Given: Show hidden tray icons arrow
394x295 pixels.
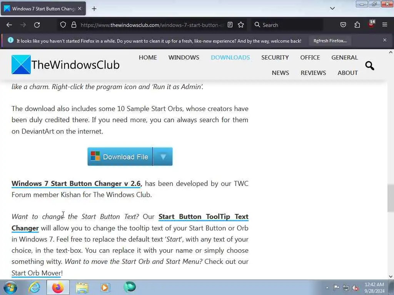Looking at the screenshot, I should tap(327, 288).
